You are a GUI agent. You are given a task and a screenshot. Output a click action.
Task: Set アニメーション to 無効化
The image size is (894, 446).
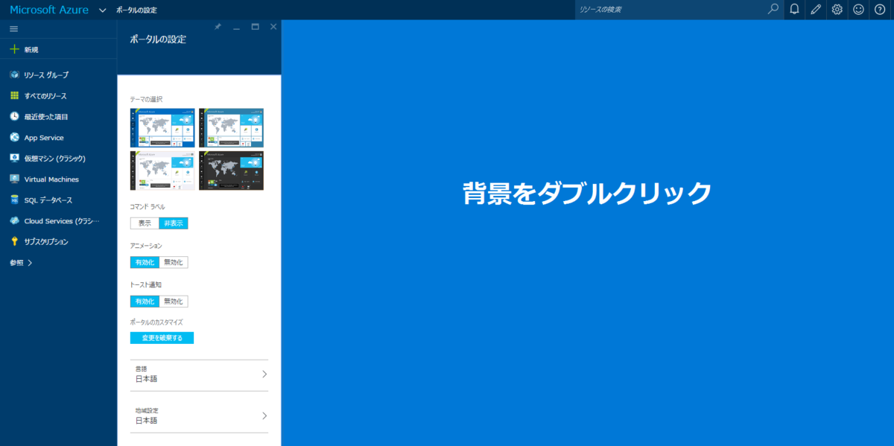coord(174,262)
